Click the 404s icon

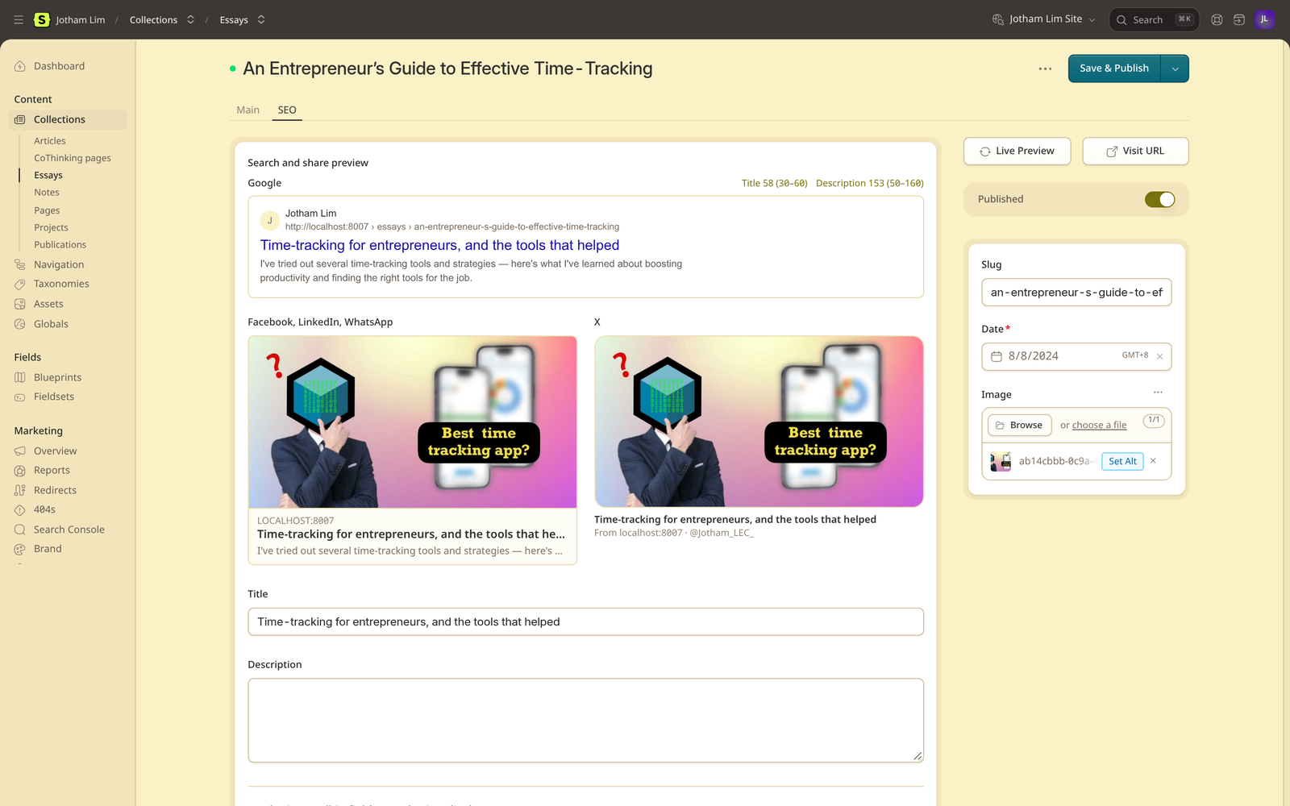pos(20,509)
